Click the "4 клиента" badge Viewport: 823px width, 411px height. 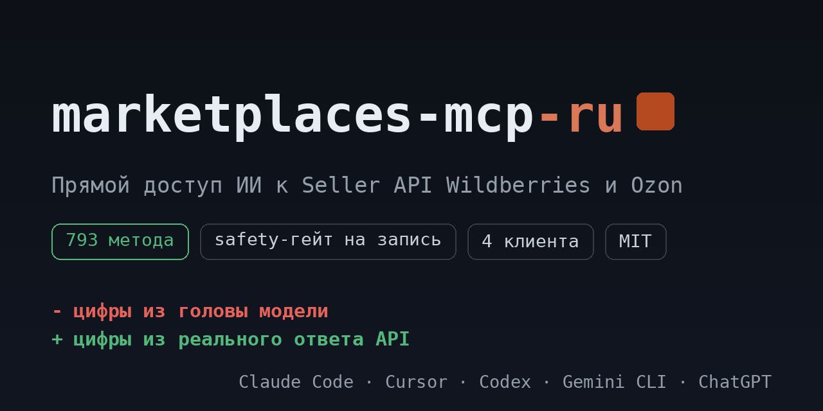pos(530,241)
